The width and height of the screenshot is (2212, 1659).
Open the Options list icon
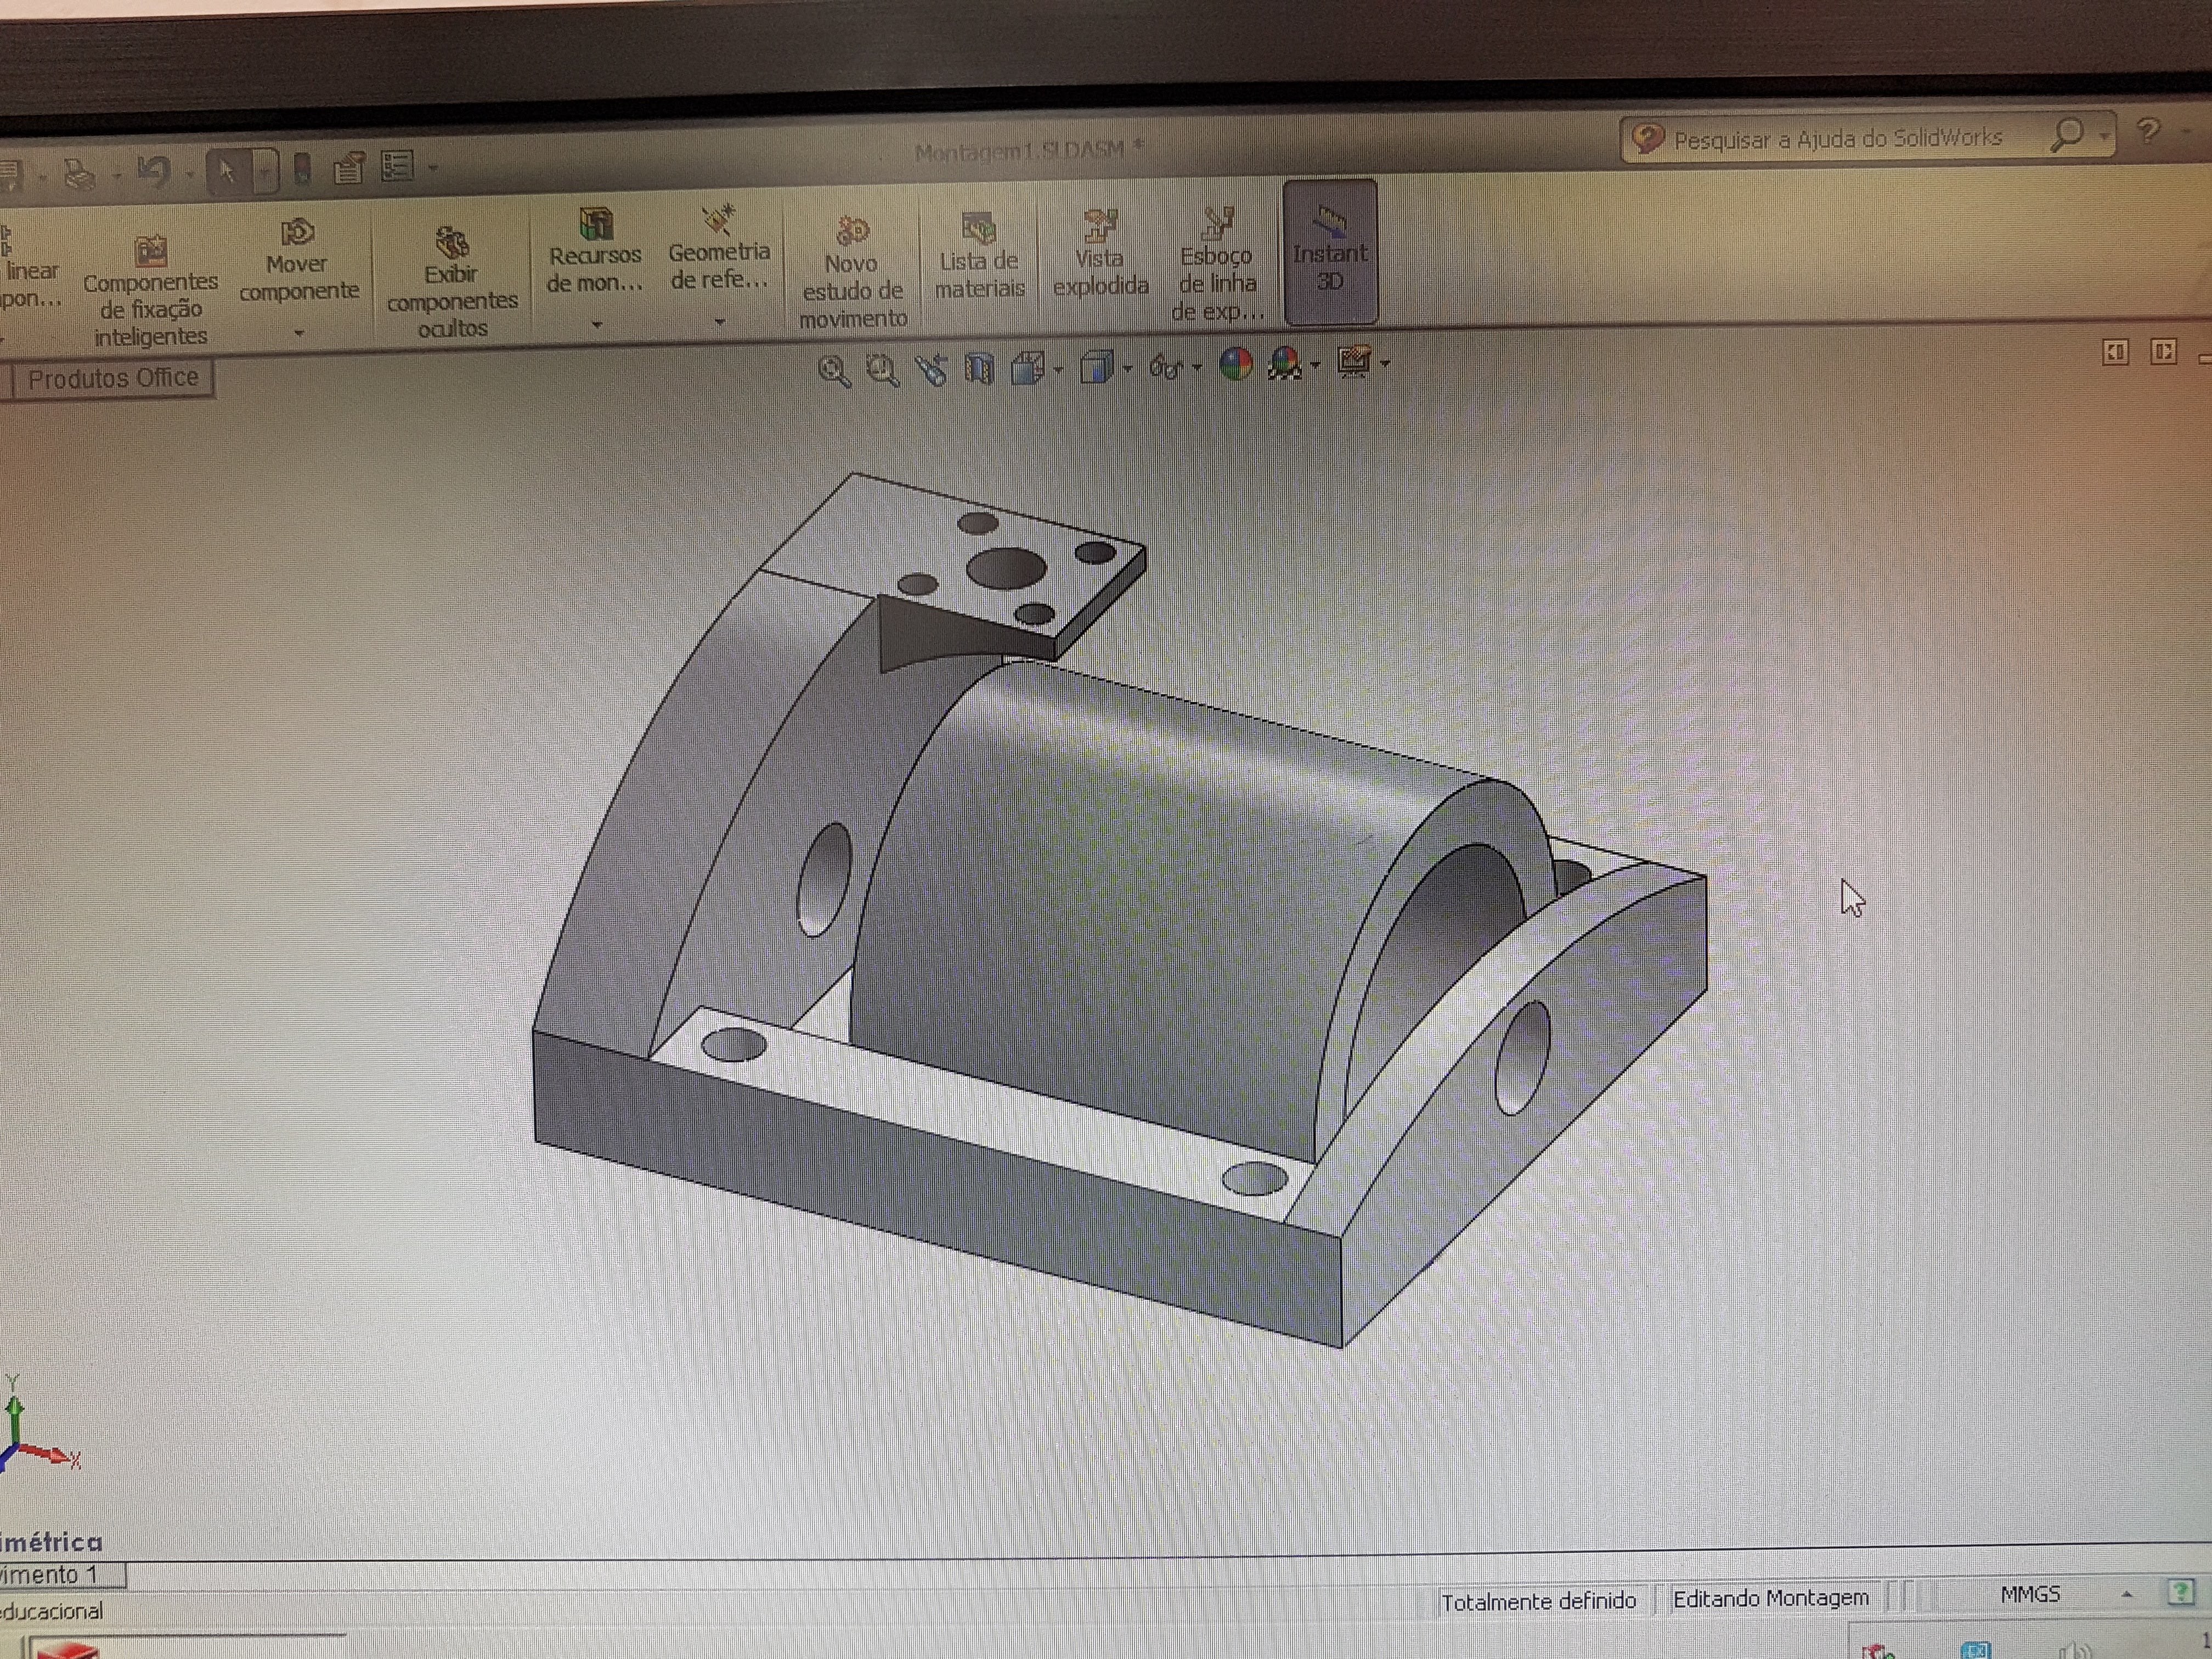coord(397,166)
